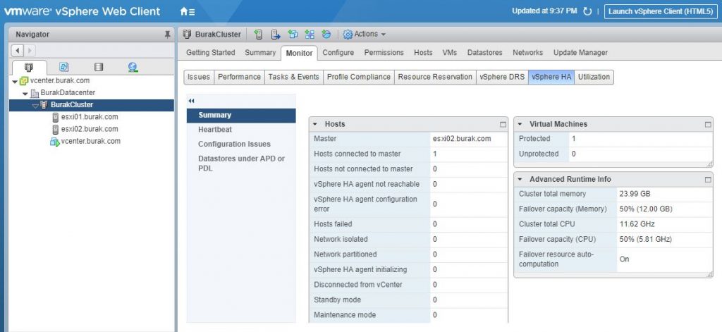Click the New Virtual Machine toolbar icon
This screenshot has width=722, height=332.
click(x=293, y=35)
